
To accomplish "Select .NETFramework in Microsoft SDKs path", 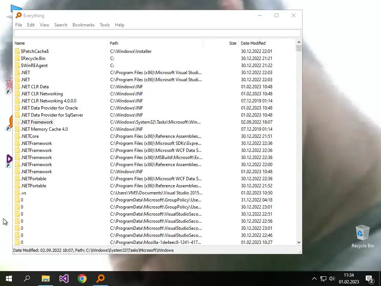I will point(36,143).
